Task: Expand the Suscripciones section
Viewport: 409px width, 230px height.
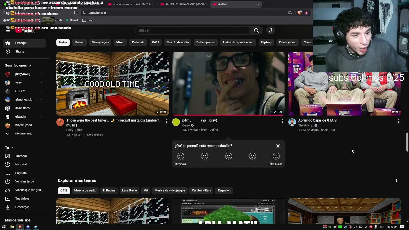Action: (18, 65)
